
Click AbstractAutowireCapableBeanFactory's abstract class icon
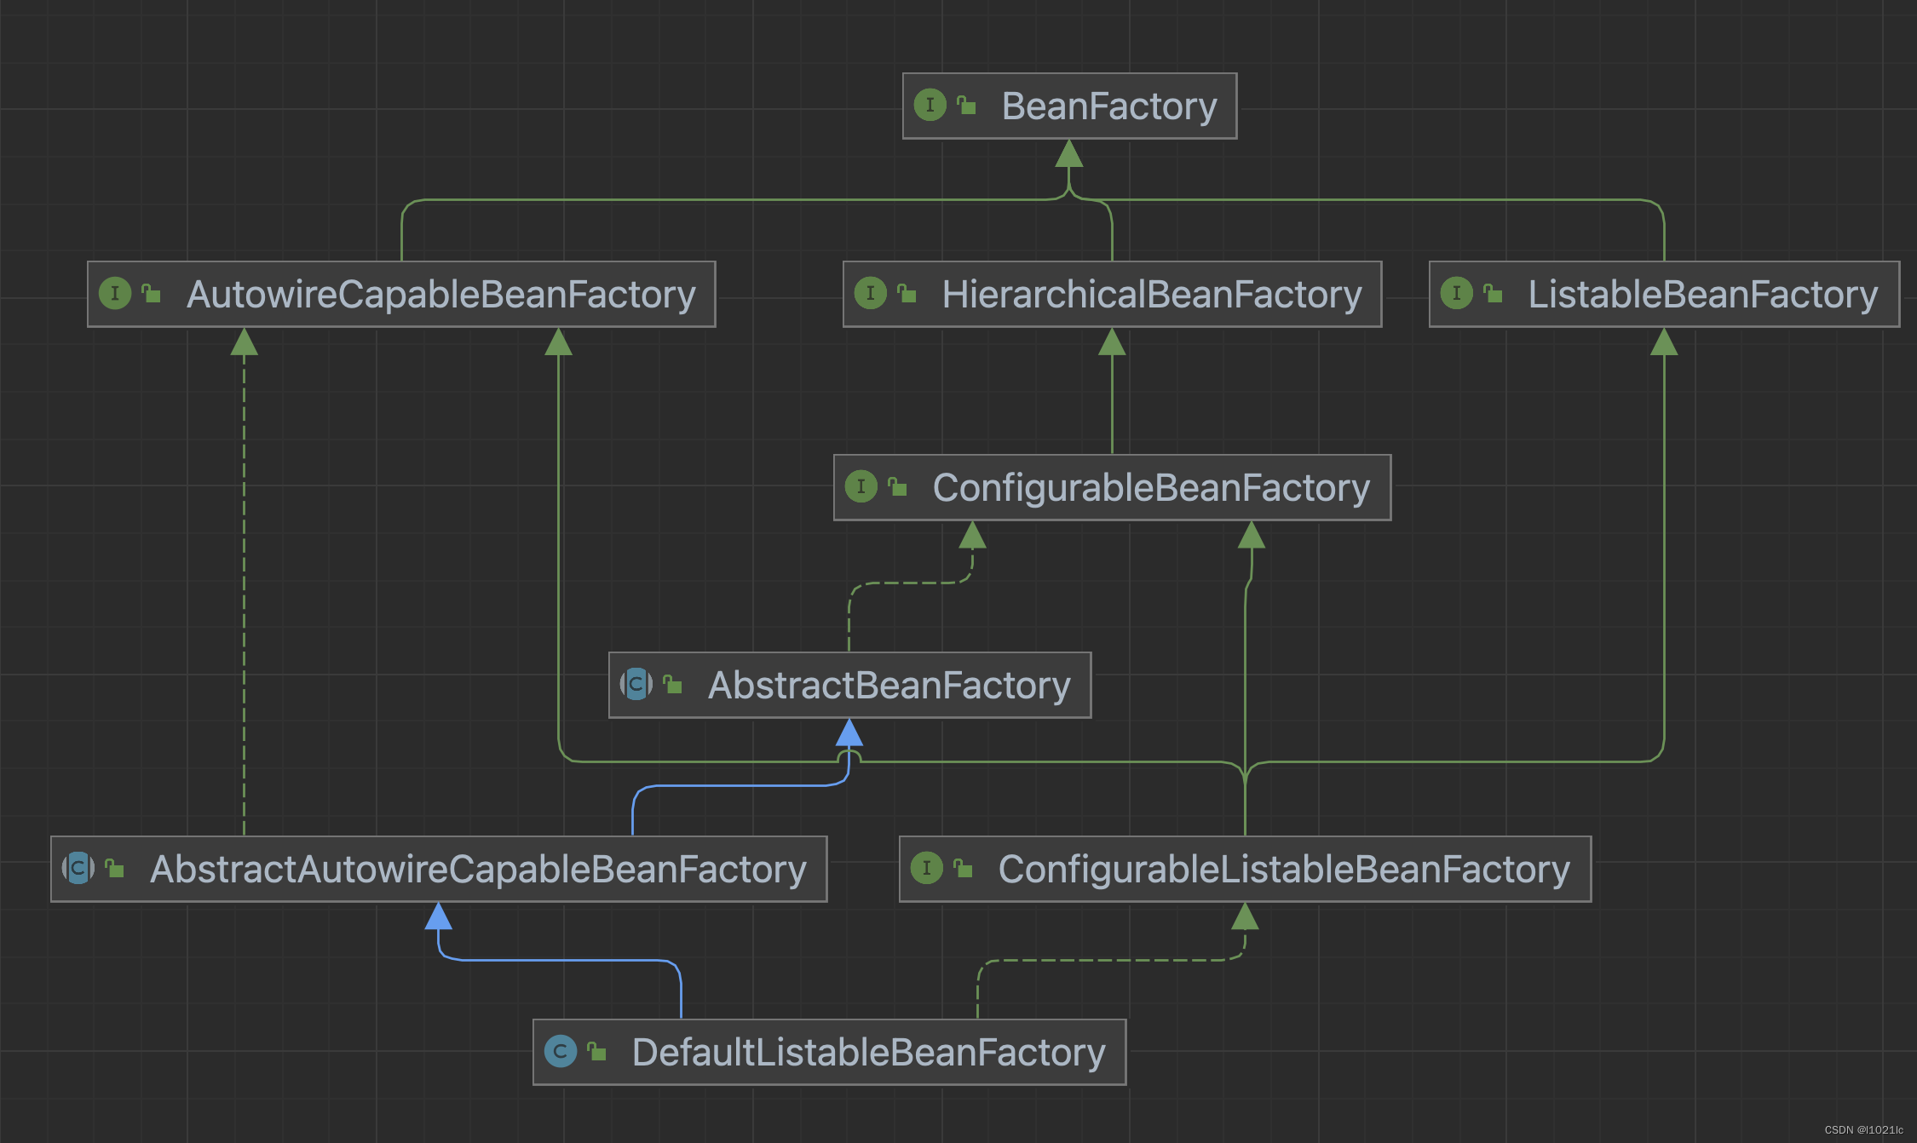78,869
